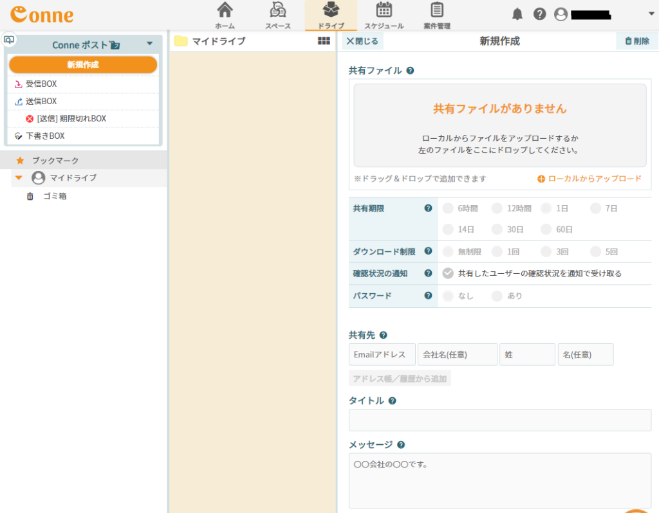Open the help question mark in header
The image size is (659, 513).
[540, 14]
